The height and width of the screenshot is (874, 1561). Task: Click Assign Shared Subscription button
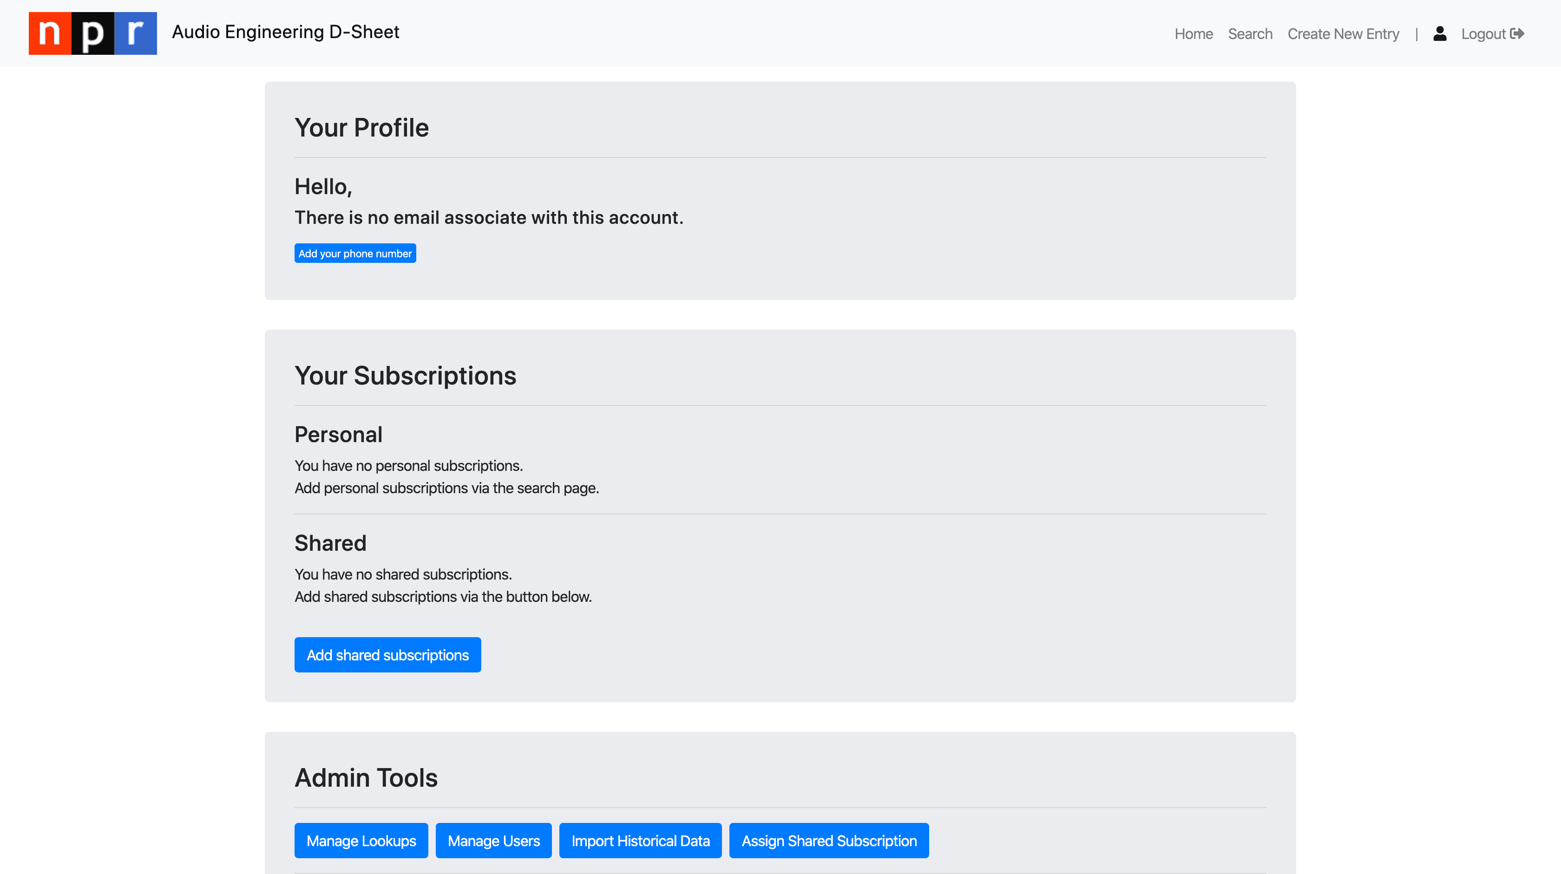(828, 841)
